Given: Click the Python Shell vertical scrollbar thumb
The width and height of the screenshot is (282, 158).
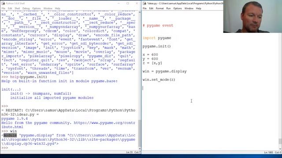Looking at the screenshot, I should point(140,133).
